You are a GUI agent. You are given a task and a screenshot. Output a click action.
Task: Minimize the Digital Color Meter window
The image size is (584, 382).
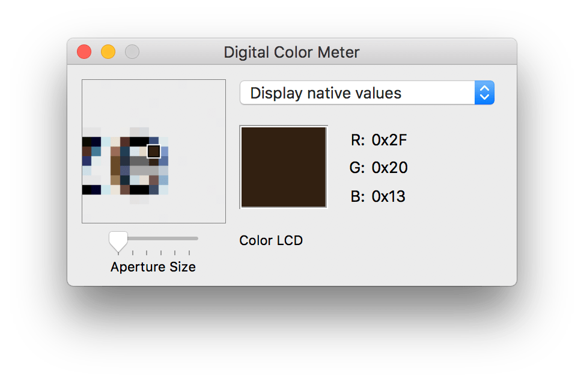pos(108,52)
